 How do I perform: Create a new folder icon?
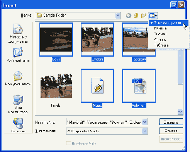(144, 16)
